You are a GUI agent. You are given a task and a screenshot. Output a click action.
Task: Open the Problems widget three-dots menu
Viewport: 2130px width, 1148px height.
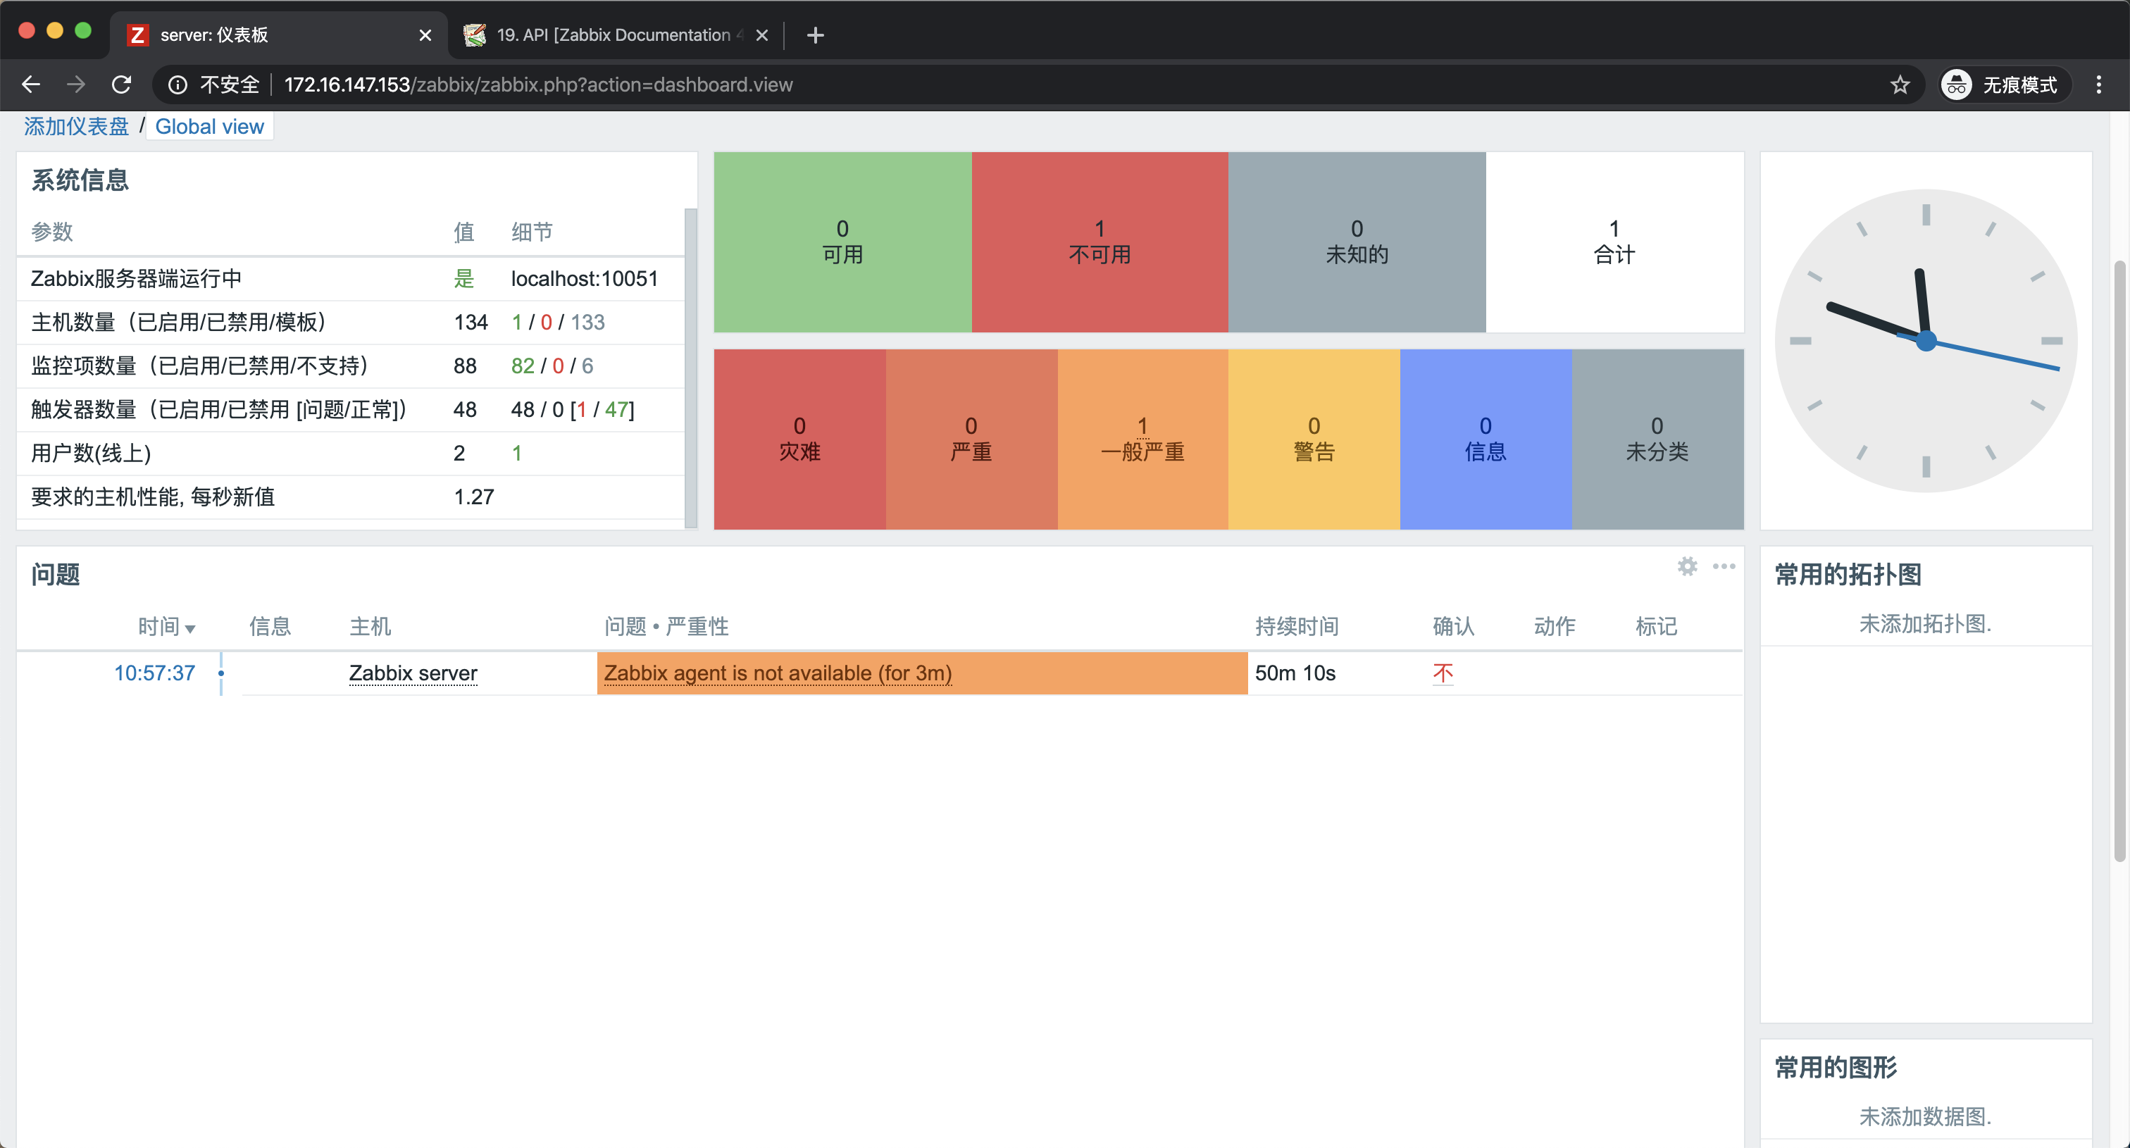1723,566
